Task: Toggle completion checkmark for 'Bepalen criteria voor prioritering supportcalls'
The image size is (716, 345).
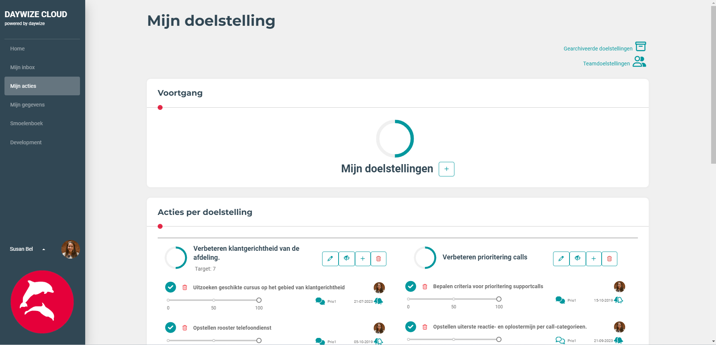Action: tap(410, 286)
